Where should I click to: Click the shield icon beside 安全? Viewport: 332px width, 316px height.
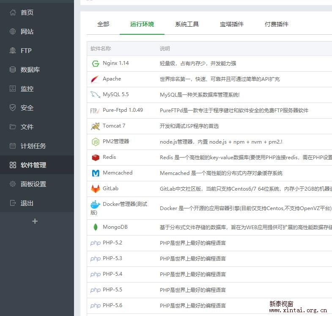click(13, 108)
